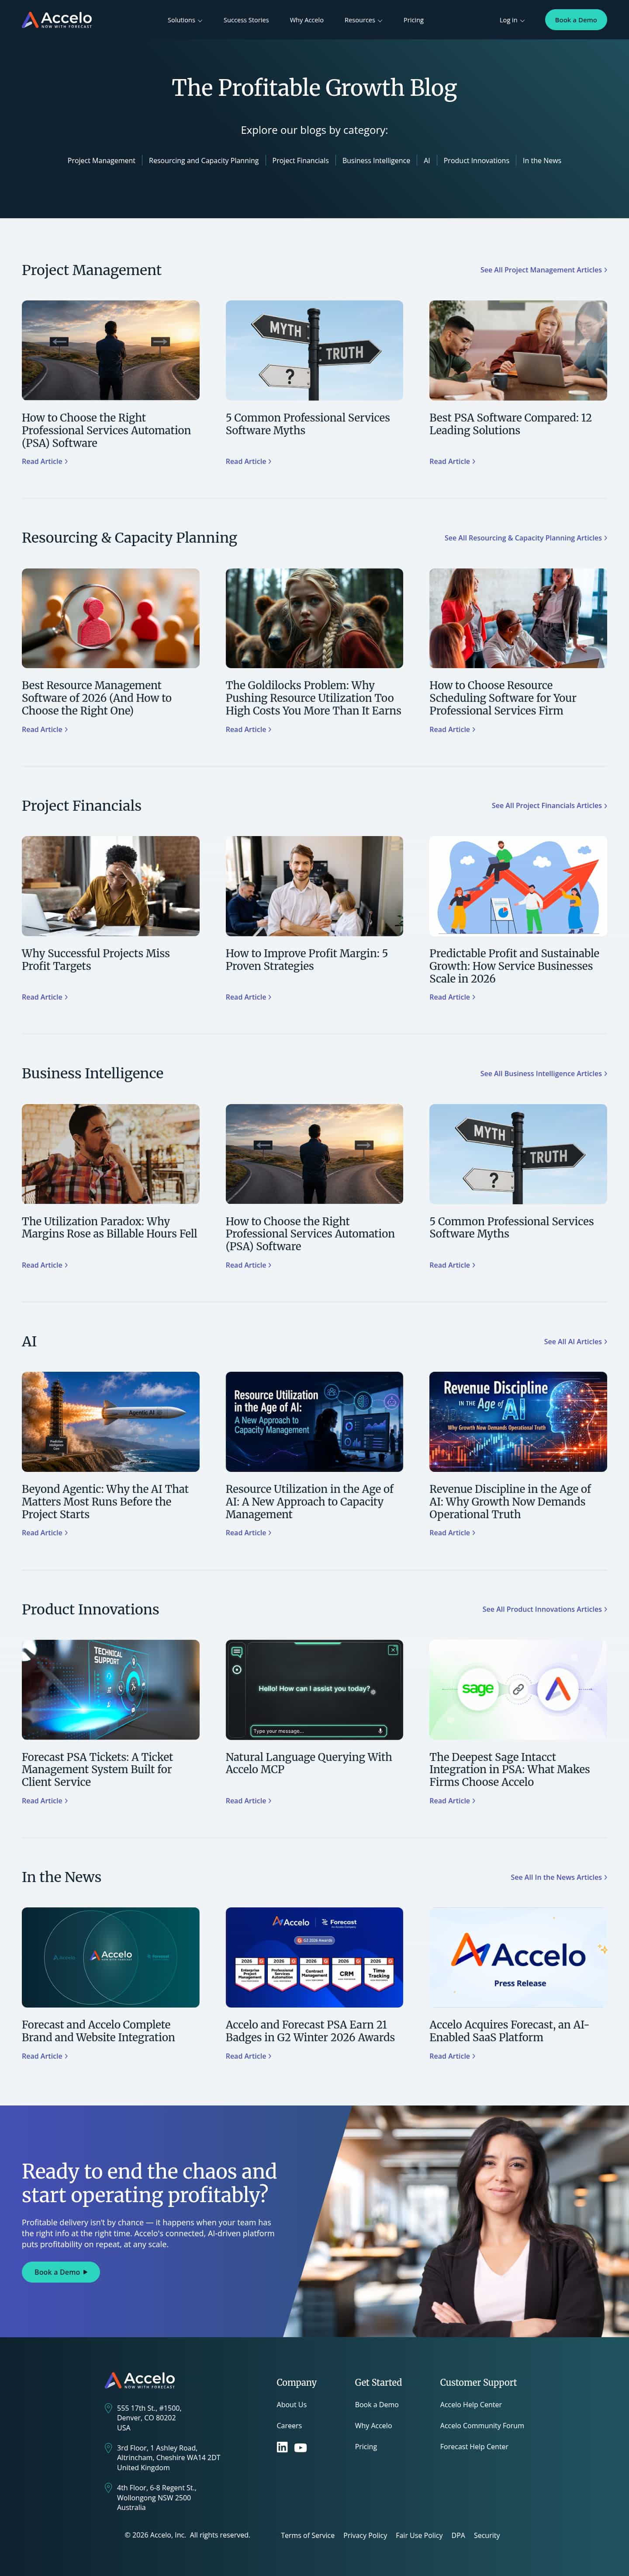Go to Why Accelo in the top navigation

[x=307, y=20]
